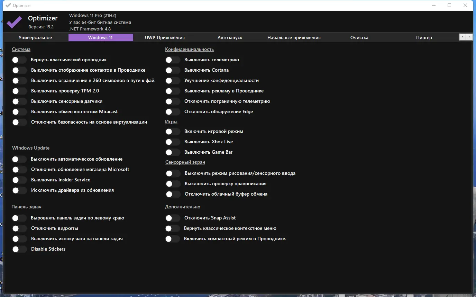Toggle Вернуть классический проводник switch
This screenshot has height=297, width=476.
pos(19,60)
